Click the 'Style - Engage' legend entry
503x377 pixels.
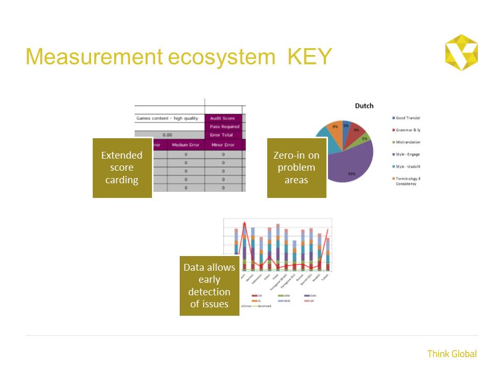(x=406, y=154)
